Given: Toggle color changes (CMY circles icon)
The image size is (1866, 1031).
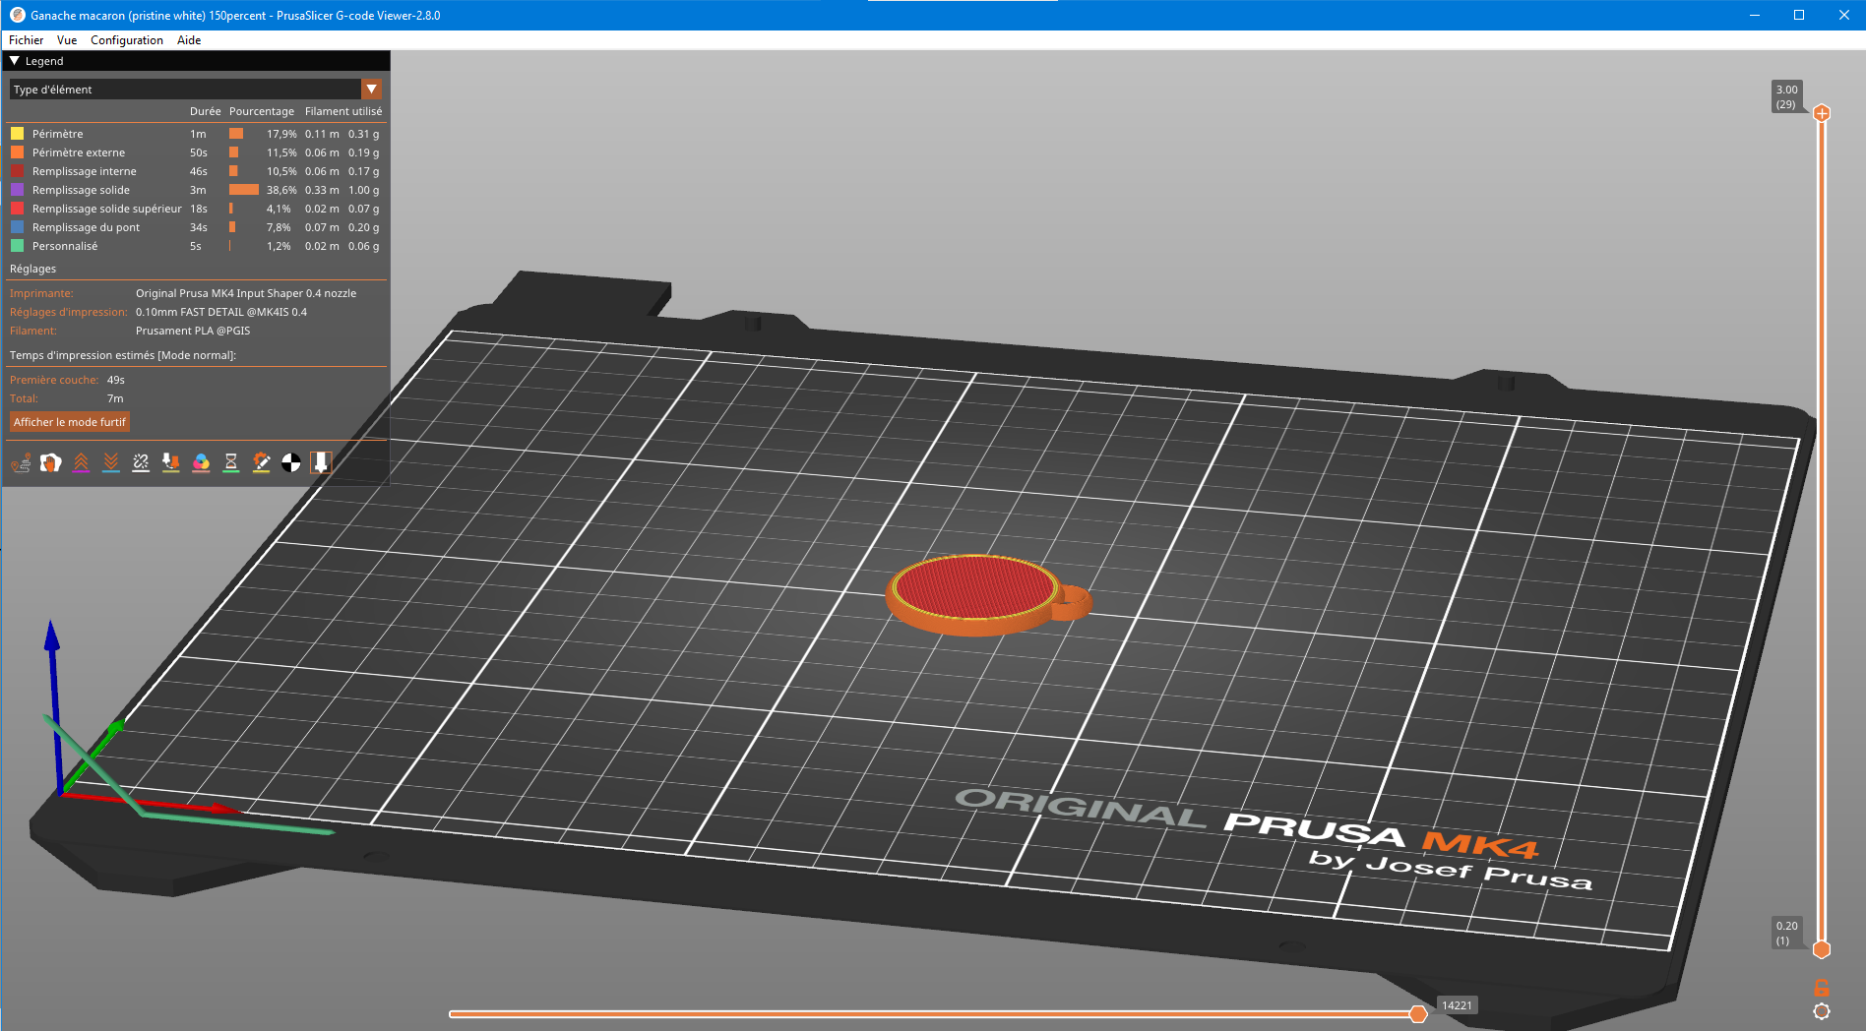Looking at the screenshot, I should coord(201,462).
